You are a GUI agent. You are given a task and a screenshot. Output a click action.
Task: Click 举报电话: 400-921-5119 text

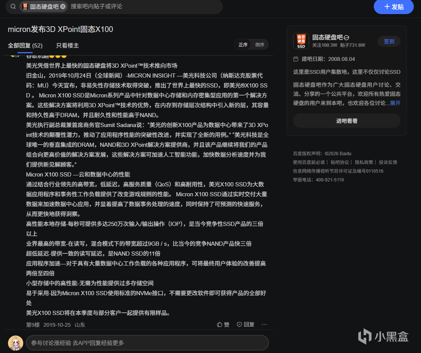[x=318, y=180]
